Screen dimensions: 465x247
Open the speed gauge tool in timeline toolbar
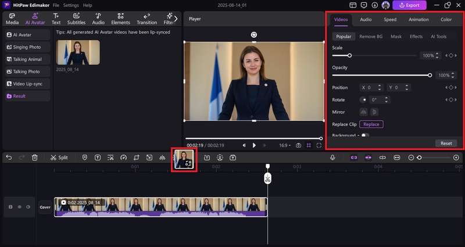123,157
